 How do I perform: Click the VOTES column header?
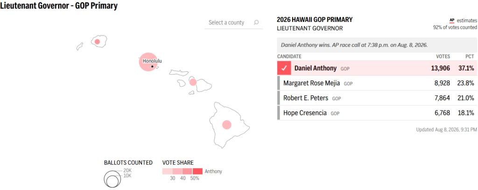coord(443,56)
